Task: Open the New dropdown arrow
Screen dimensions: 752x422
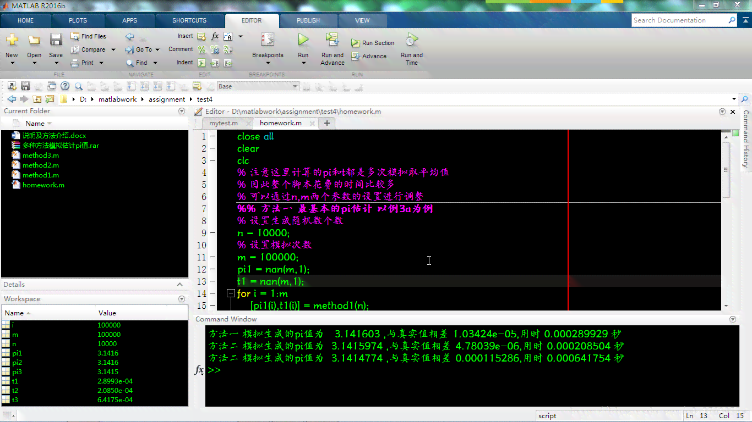Action: (12, 63)
